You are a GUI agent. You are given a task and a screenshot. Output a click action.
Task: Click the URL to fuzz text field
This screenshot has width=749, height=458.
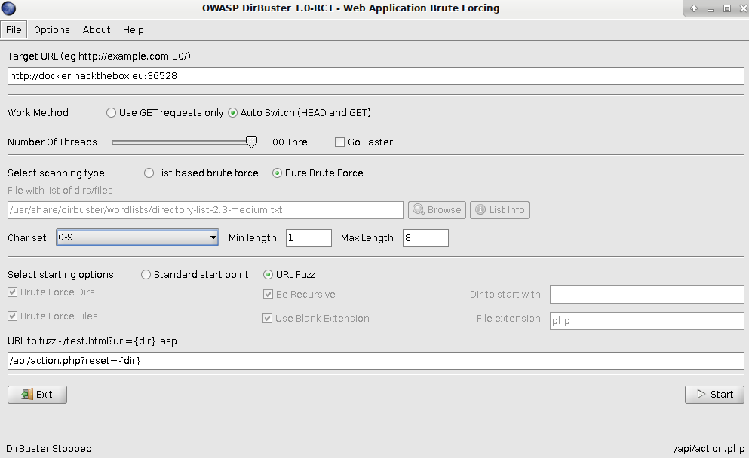pyautogui.click(x=376, y=361)
